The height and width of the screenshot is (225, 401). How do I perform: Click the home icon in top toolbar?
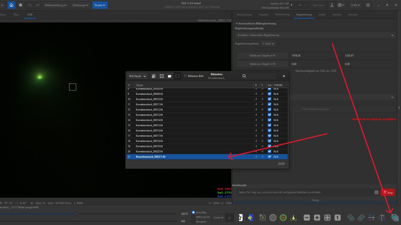click(x=11, y=5)
